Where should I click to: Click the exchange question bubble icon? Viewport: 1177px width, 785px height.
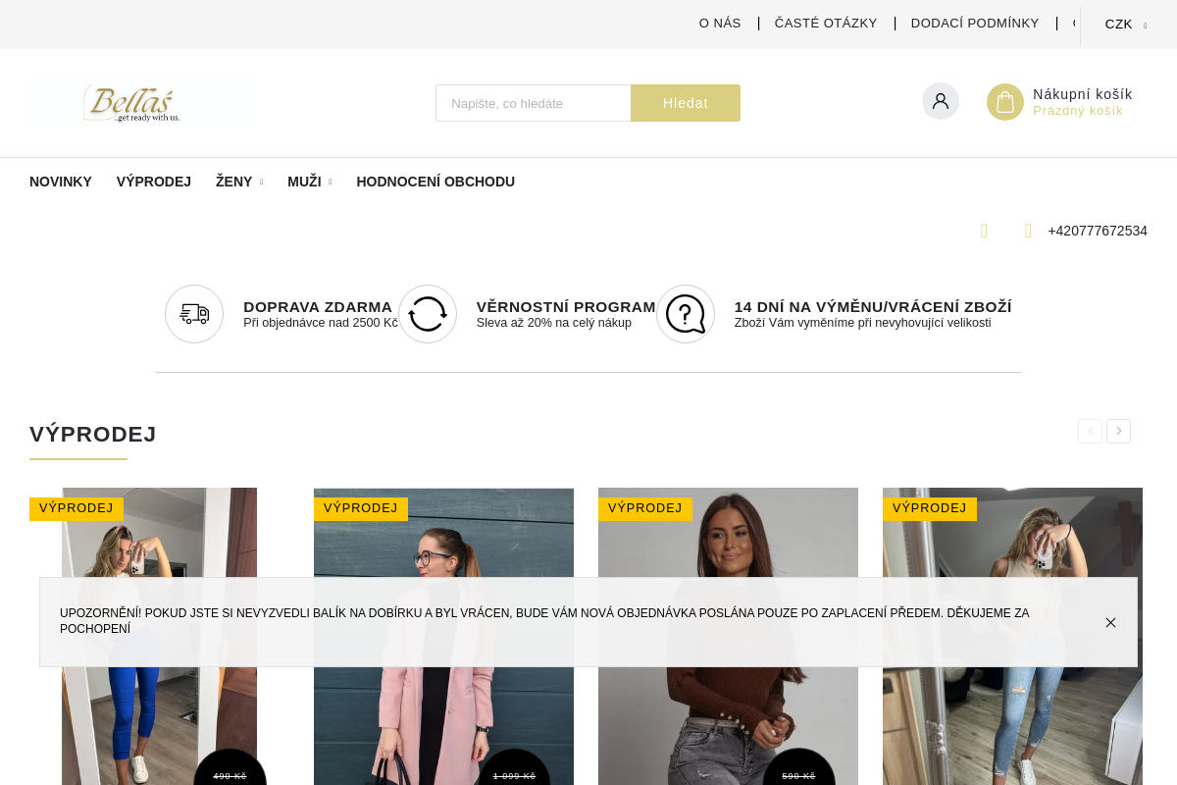click(686, 314)
